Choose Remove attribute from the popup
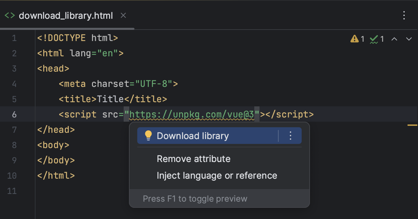Image resolution: width=418 pixels, height=219 pixels. pos(194,159)
